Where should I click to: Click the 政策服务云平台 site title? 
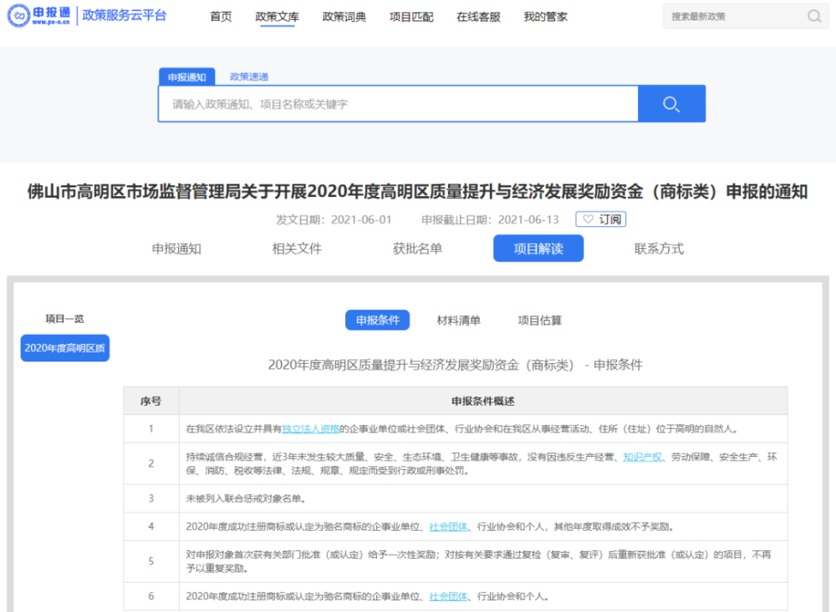tap(125, 16)
